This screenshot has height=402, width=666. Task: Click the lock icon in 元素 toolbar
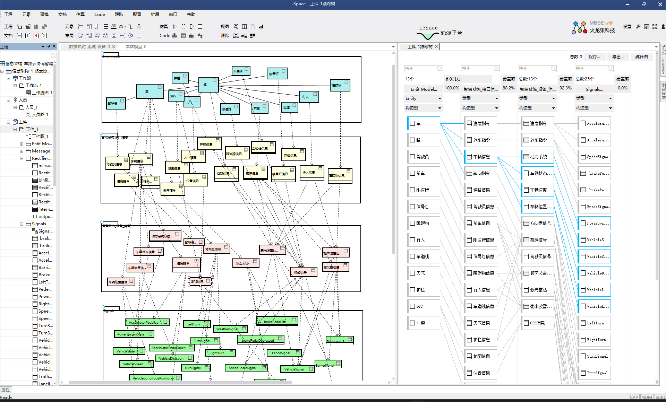[x=139, y=27]
